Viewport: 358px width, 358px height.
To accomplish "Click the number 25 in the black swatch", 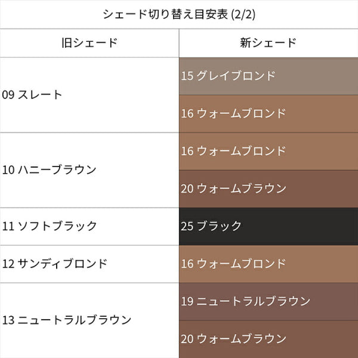I will click(x=187, y=226).
